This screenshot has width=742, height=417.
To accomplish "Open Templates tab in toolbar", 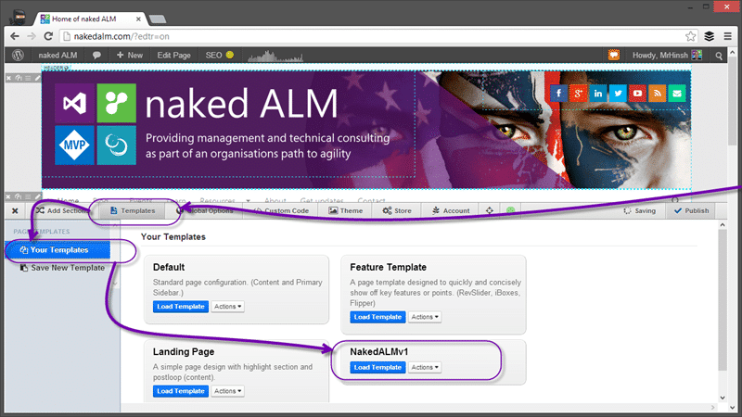I will pos(133,210).
